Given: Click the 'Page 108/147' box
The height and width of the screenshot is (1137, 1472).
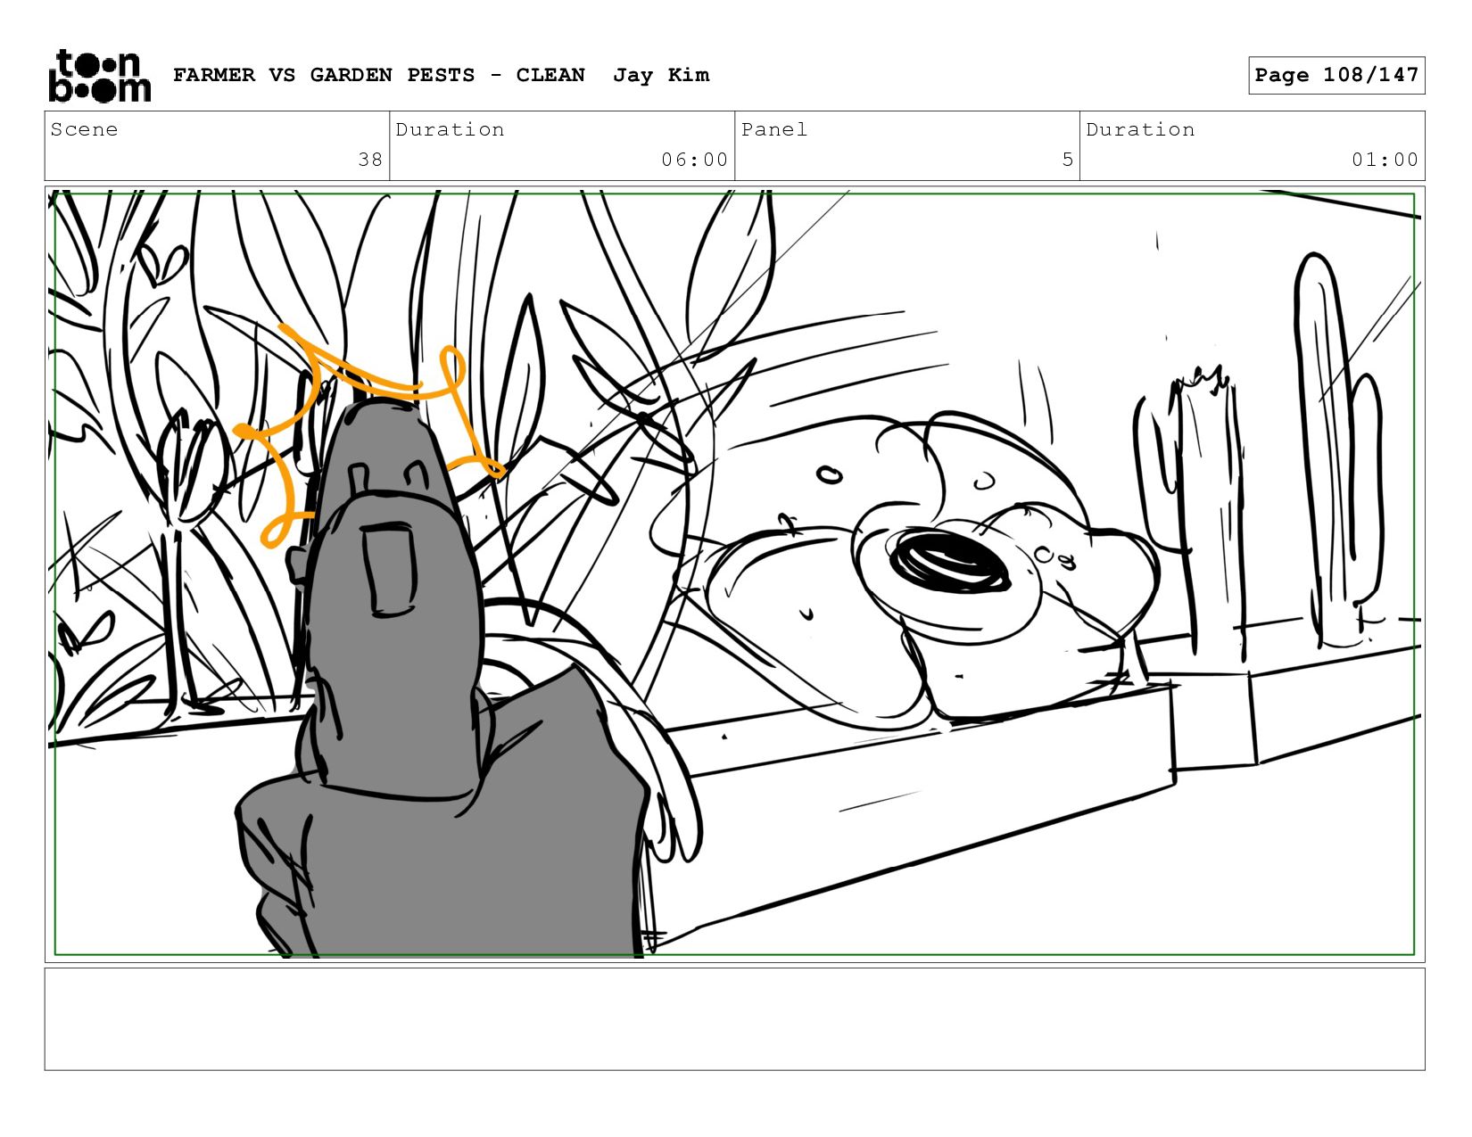Looking at the screenshot, I should coord(1336,75).
